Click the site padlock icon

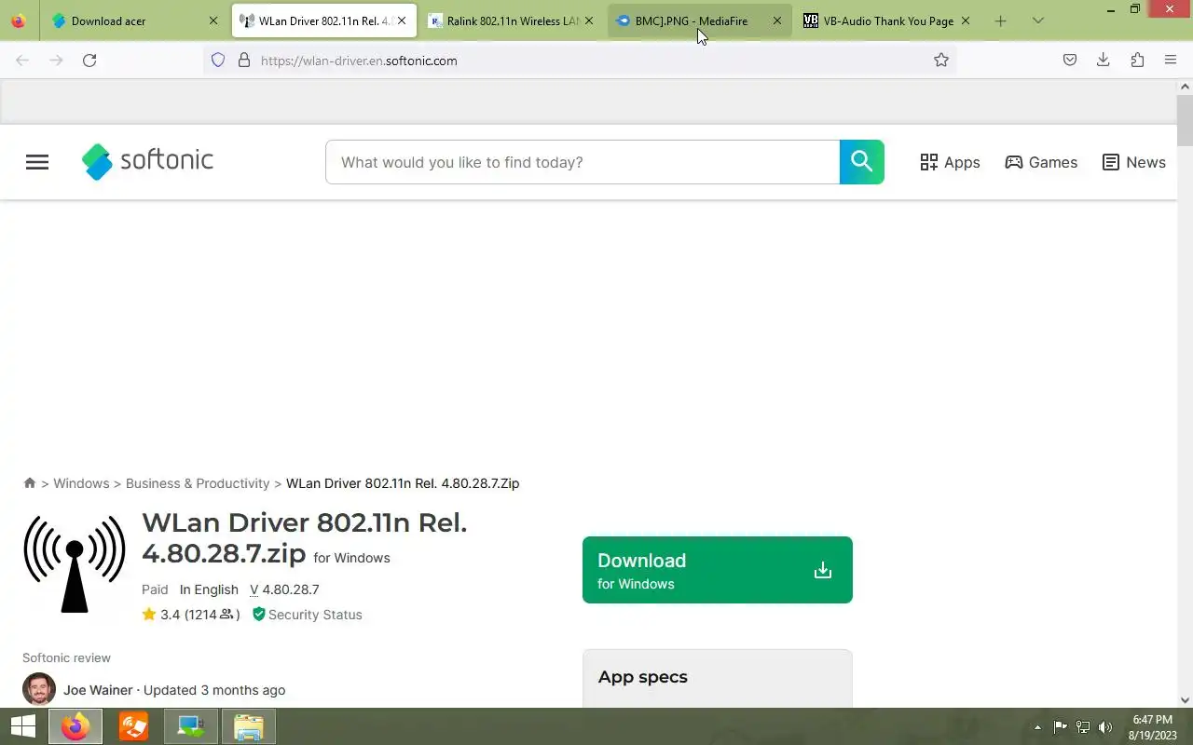pyautogui.click(x=244, y=60)
